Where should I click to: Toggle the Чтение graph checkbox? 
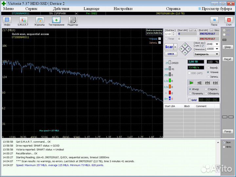[160, 38]
